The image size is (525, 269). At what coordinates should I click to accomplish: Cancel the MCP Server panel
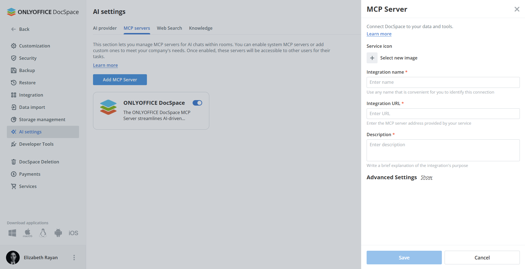coord(482,258)
